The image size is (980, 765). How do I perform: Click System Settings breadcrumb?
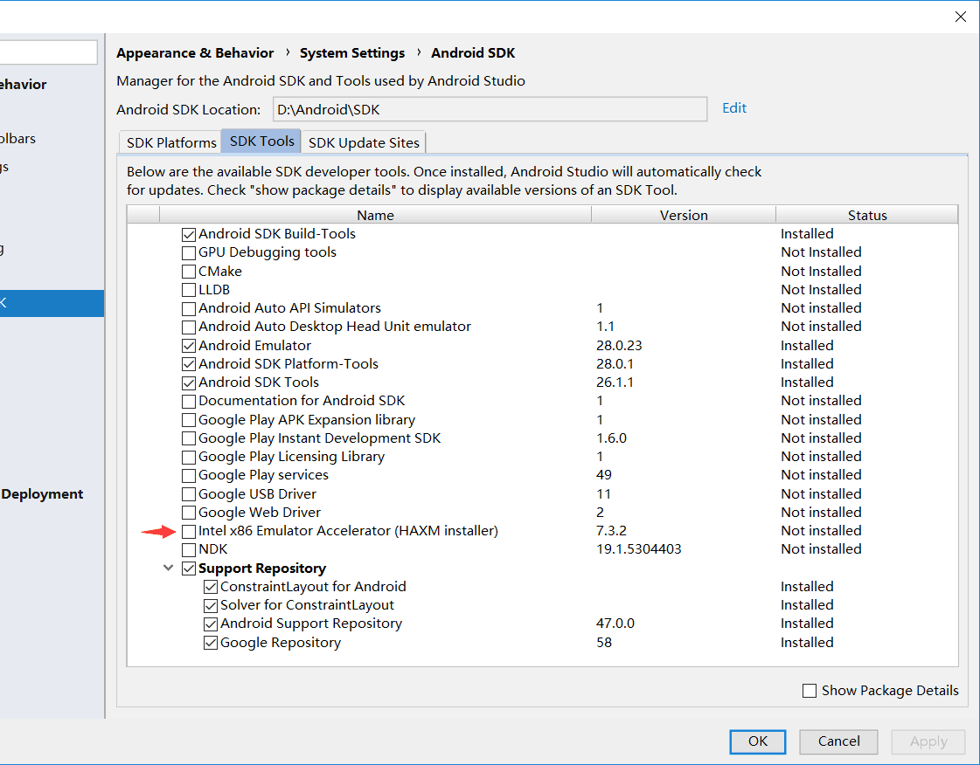(x=352, y=53)
